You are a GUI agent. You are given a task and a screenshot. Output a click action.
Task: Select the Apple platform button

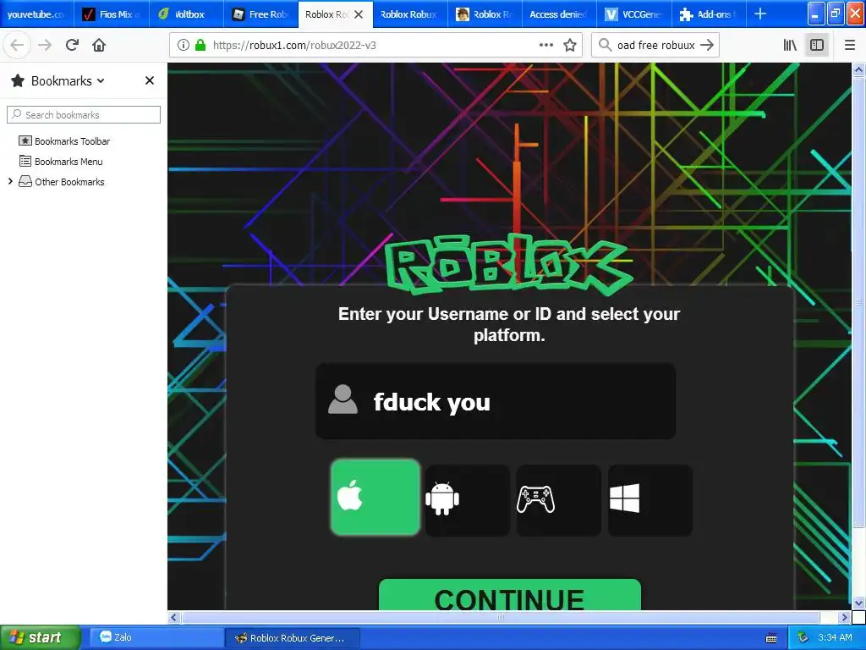375,498
